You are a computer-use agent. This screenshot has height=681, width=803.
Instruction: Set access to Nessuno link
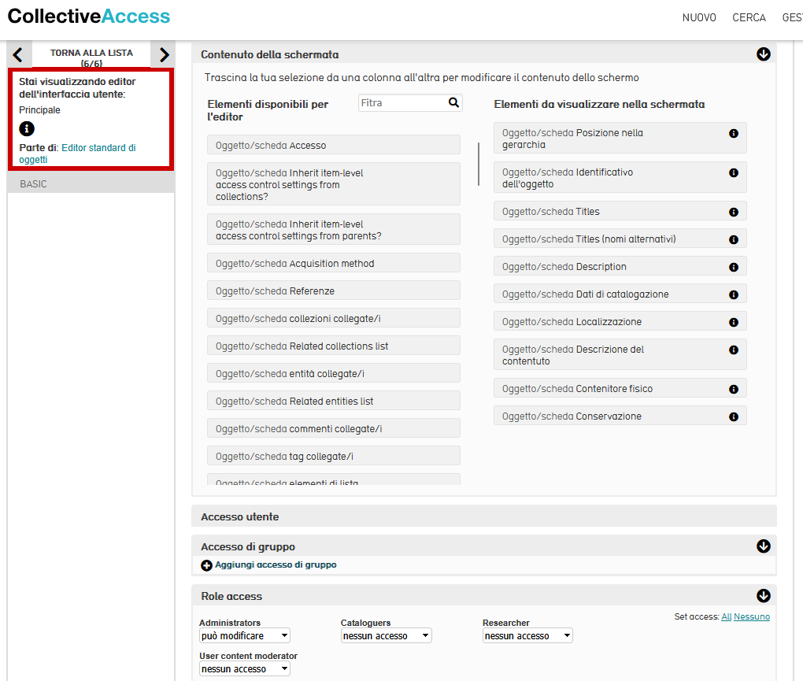click(x=752, y=616)
